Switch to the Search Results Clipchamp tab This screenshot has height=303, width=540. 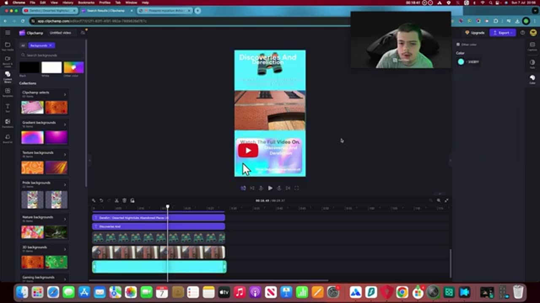(x=107, y=11)
